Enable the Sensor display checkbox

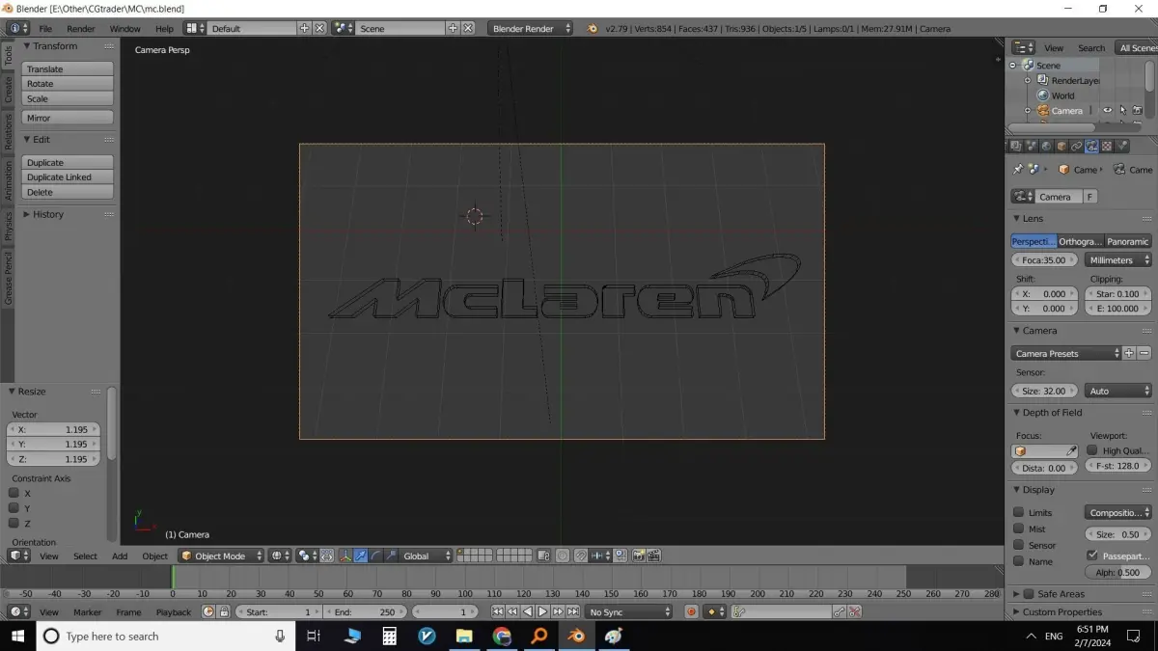click(1018, 545)
